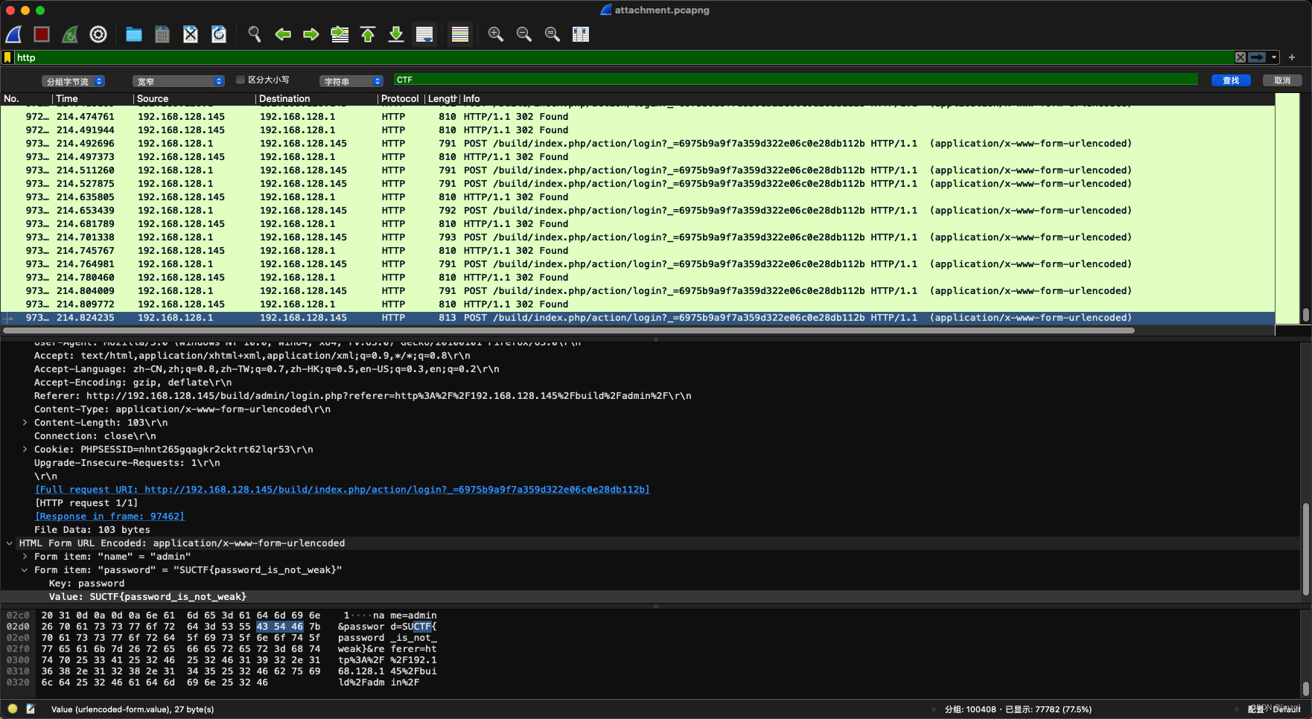This screenshot has height=719, width=1312.
Task: Sort by the Info column header
Action: [867, 99]
